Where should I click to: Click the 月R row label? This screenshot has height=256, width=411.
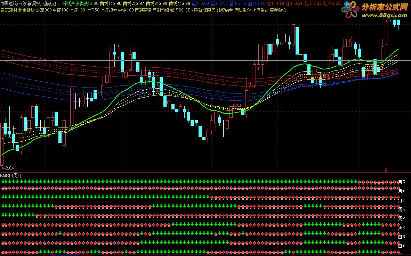[402, 182]
